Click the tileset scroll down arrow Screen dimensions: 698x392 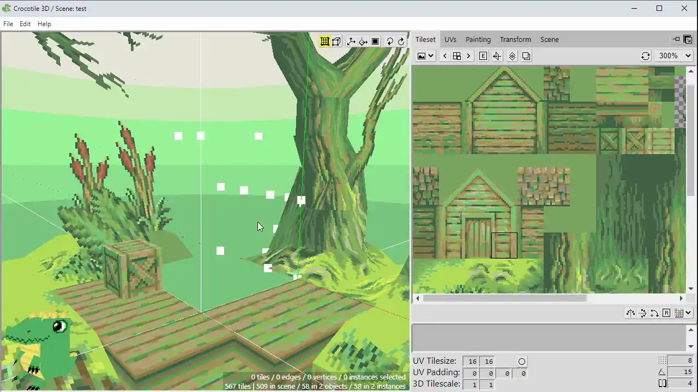pyautogui.click(x=691, y=289)
